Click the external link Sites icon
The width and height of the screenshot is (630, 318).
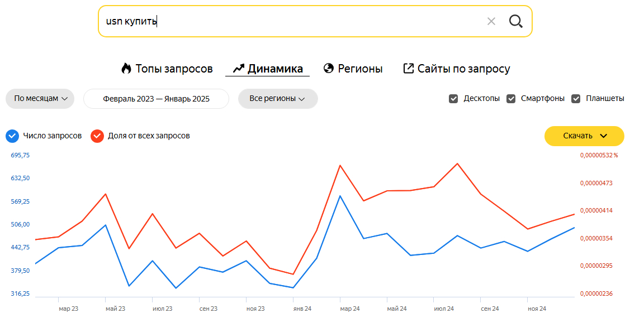pyautogui.click(x=409, y=69)
